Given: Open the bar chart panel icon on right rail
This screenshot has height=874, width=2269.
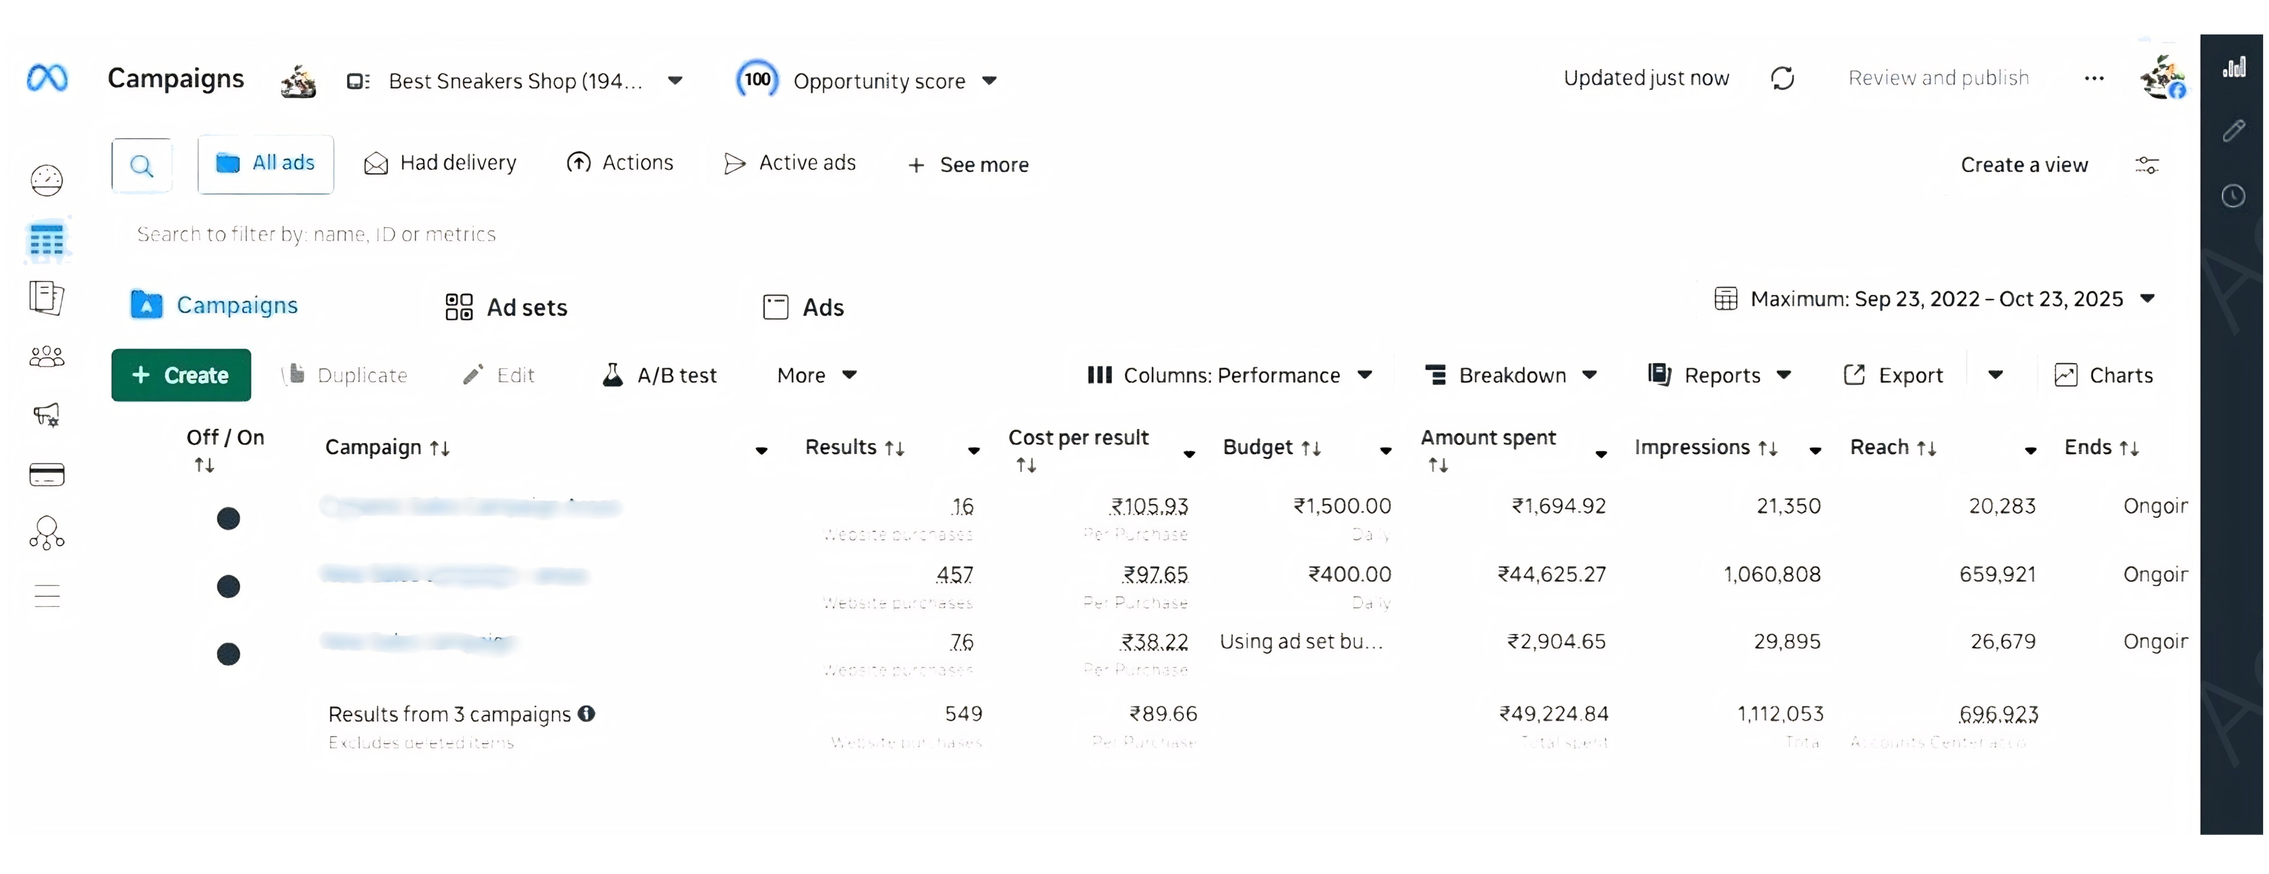Looking at the screenshot, I should point(2234,67).
